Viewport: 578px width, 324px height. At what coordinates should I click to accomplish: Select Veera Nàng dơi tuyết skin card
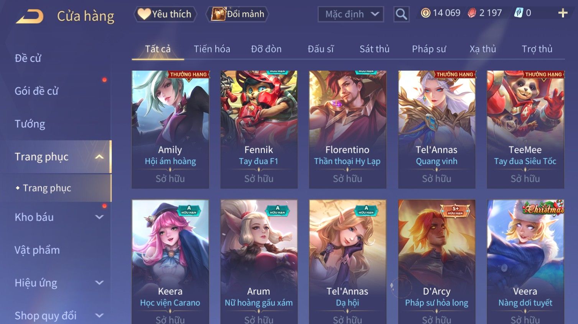[x=525, y=261]
